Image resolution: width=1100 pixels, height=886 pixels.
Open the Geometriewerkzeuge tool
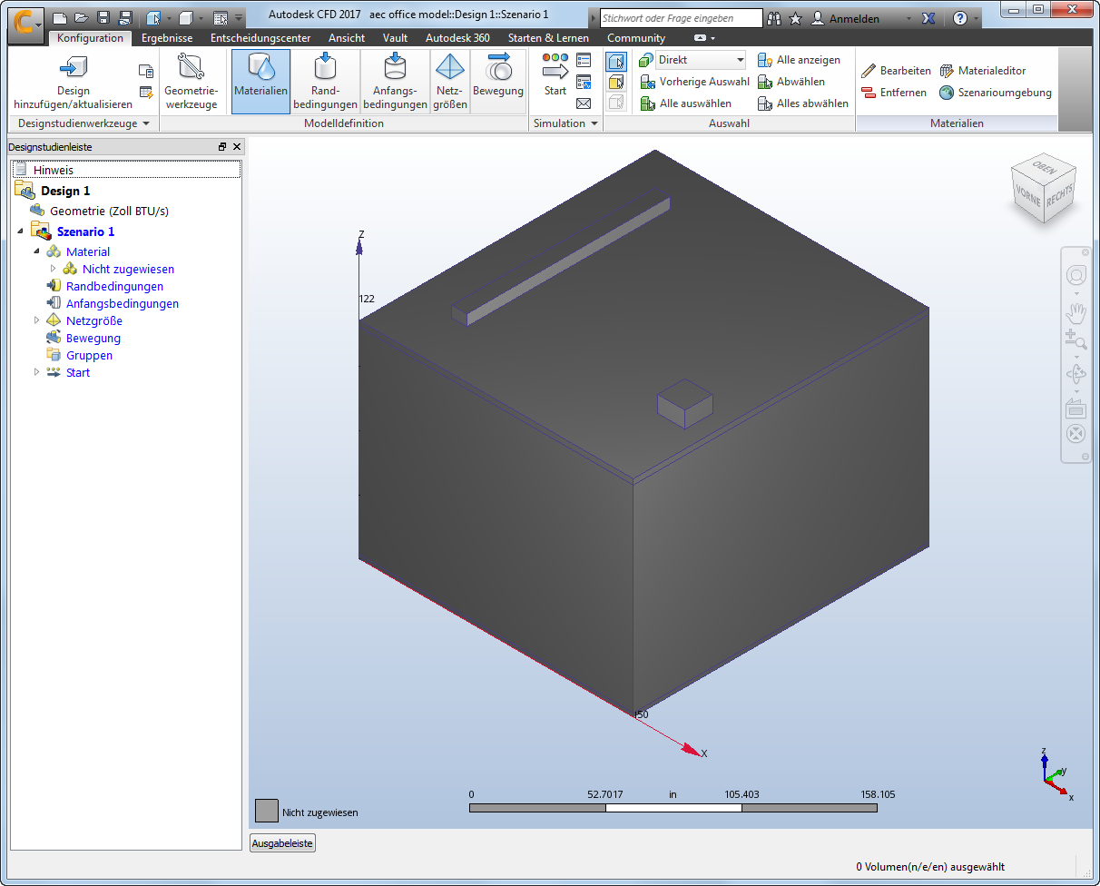pos(191,82)
